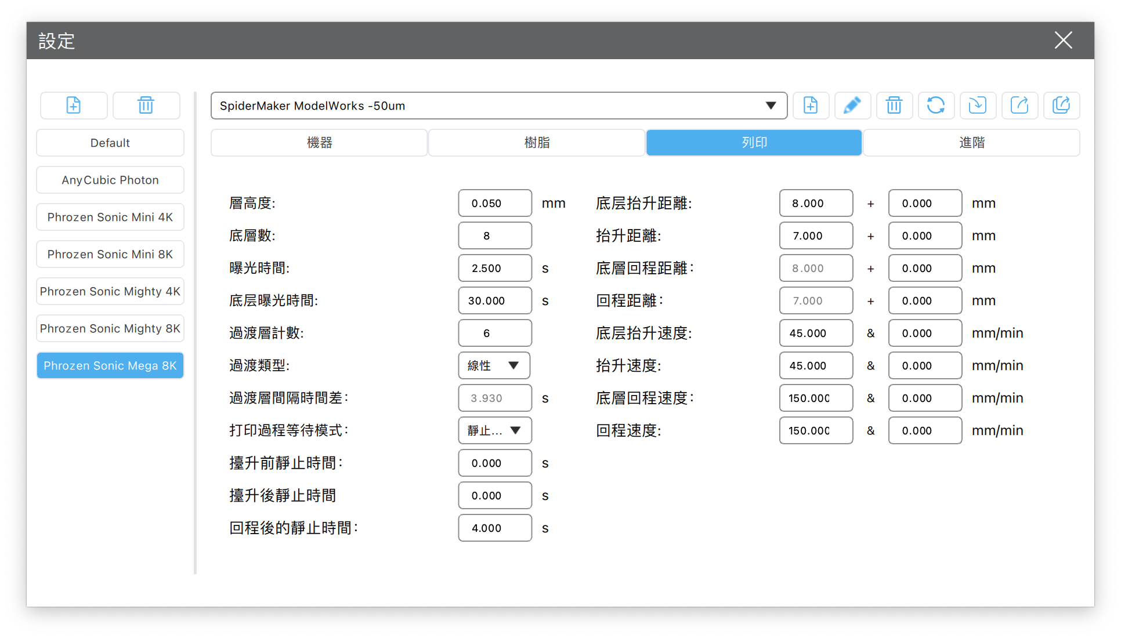Image resolution: width=1121 pixels, height=638 pixels.
Task: Close the 設定 dialog
Action: [x=1063, y=41]
